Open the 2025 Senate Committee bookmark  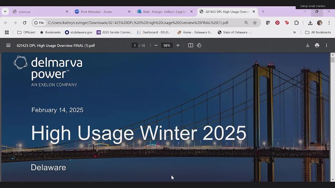pyautogui.click(x=115, y=32)
